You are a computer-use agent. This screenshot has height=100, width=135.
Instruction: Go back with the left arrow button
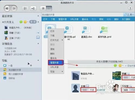tap(7, 8)
